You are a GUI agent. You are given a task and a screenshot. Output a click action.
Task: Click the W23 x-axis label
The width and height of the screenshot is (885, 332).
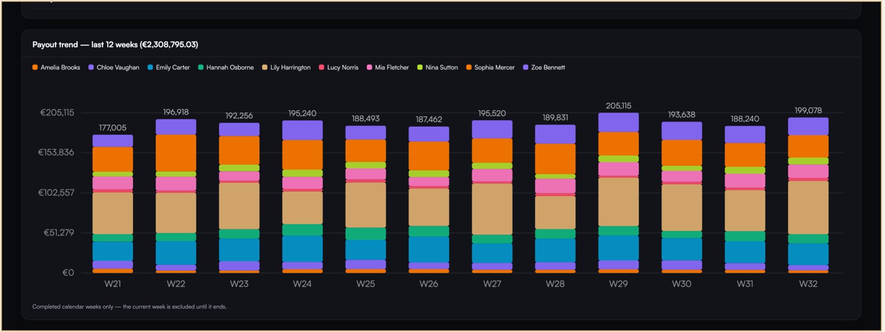click(239, 284)
